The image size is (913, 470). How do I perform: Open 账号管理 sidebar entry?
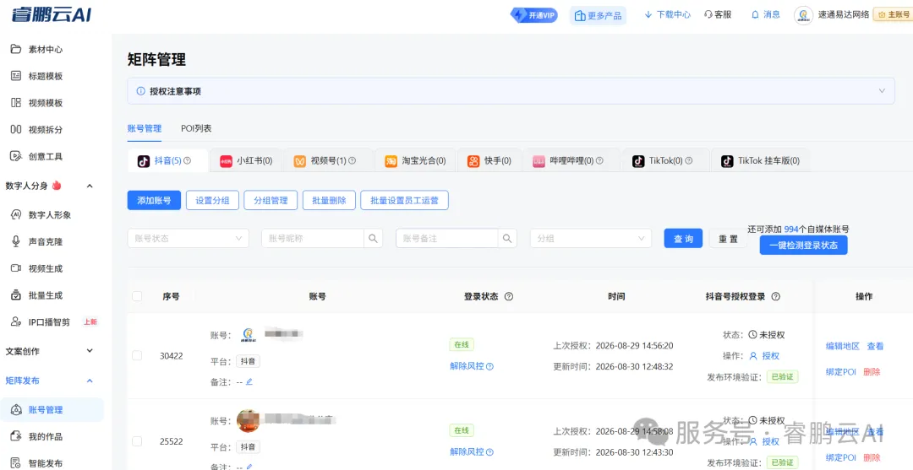(x=52, y=409)
